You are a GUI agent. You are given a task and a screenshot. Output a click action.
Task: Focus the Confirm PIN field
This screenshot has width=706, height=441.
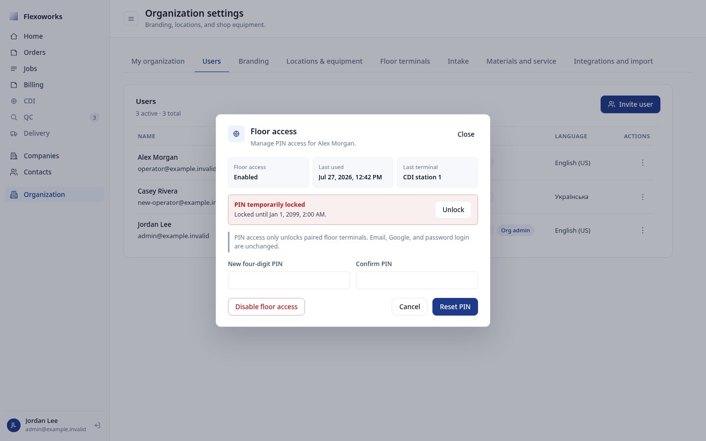pos(417,280)
